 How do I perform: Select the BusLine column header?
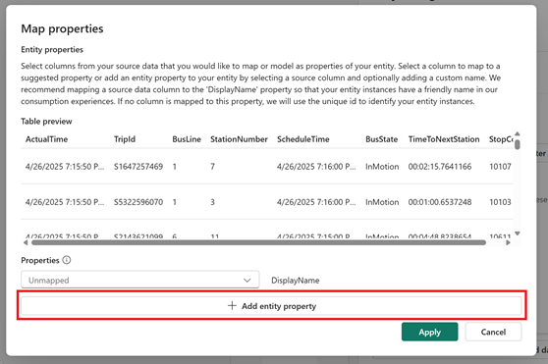[x=187, y=139]
